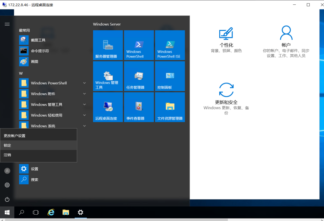
Task: Click 更改帐户设置 in account menu
Action: 15,136
